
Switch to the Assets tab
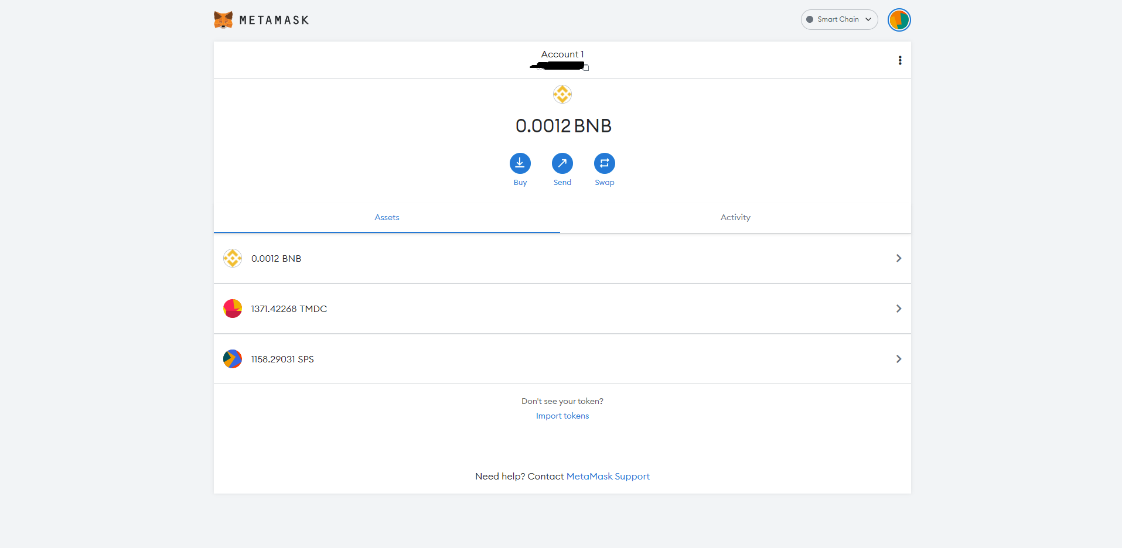[x=387, y=217]
